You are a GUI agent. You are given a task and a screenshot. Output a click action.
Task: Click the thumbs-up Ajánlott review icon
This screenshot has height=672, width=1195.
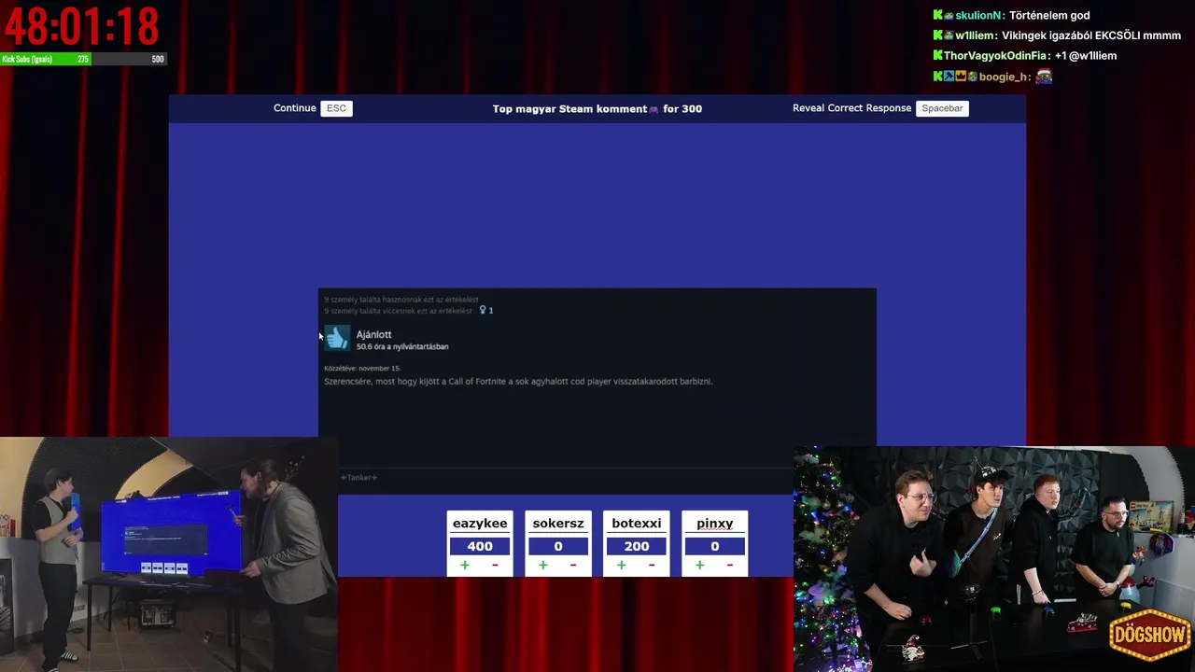337,339
